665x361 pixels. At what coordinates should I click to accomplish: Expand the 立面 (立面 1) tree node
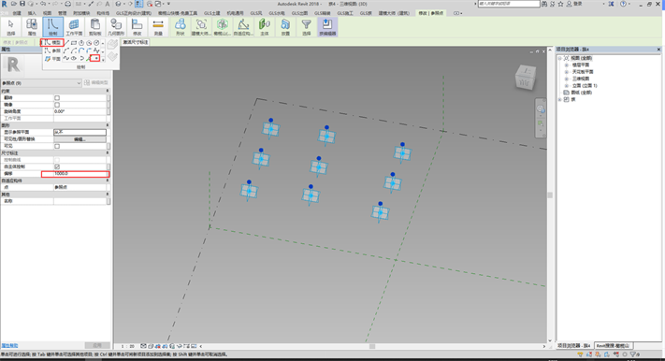(567, 85)
